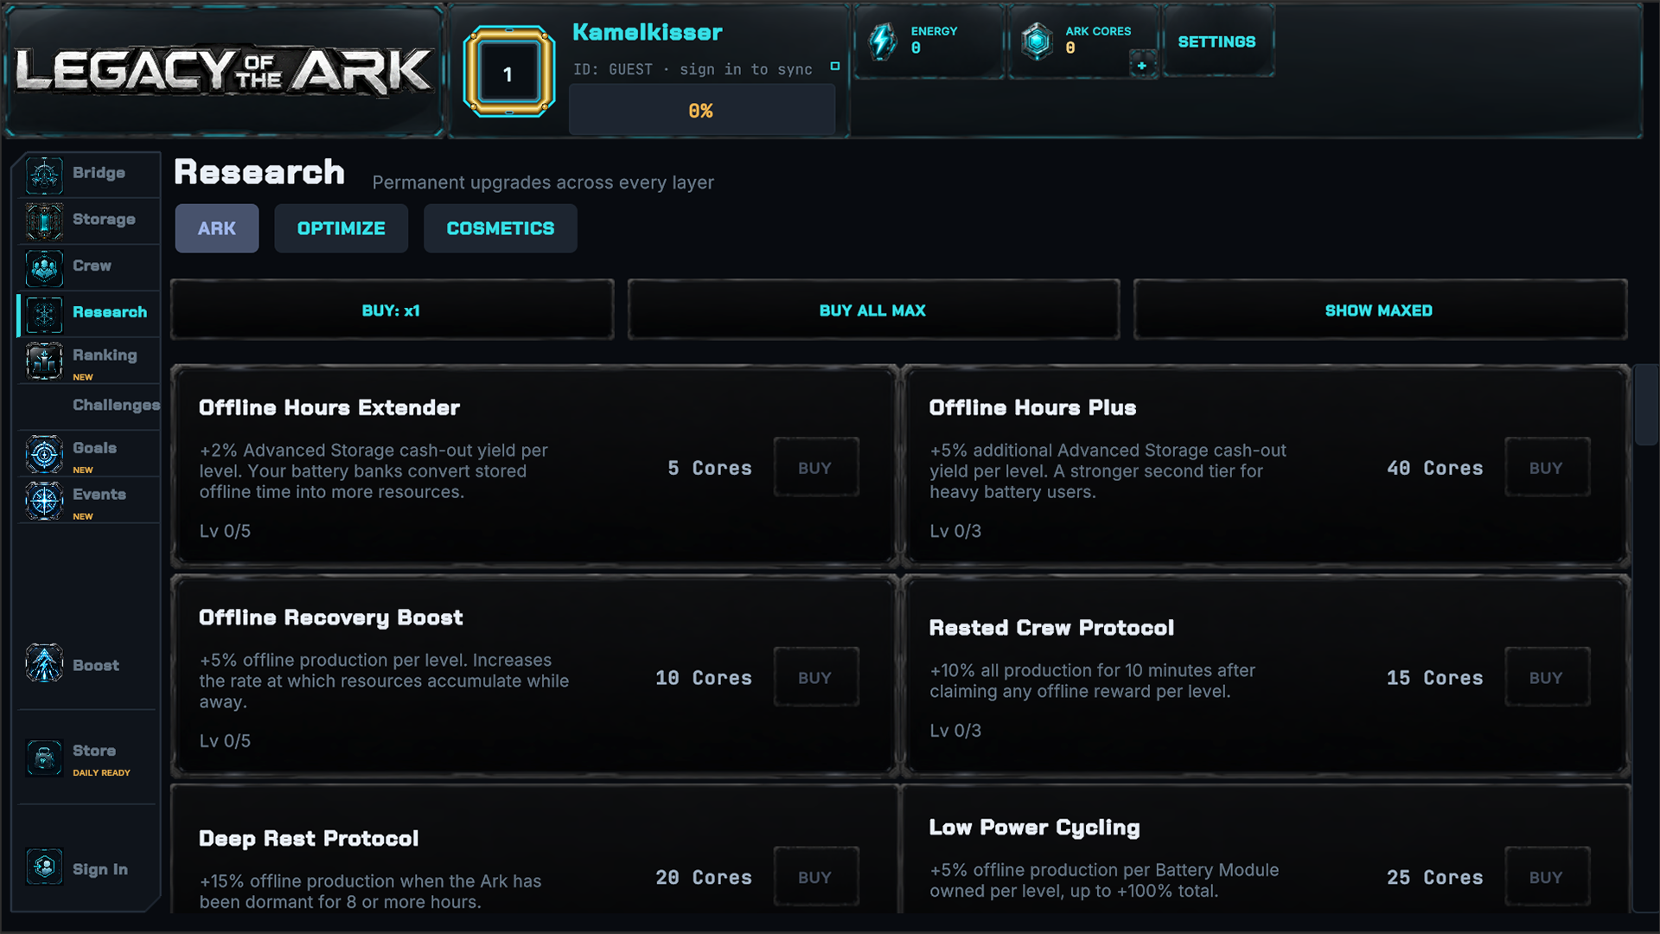Buy Offline Recovery Boost upgrade
The image size is (1660, 934).
pyautogui.click(x=815, y=677)
